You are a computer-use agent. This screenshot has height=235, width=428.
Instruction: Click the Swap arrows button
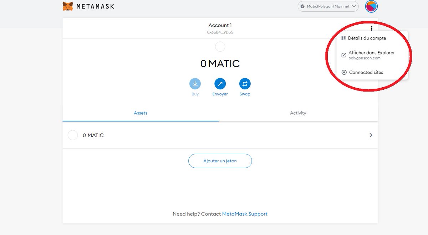[x=245, y=84]
